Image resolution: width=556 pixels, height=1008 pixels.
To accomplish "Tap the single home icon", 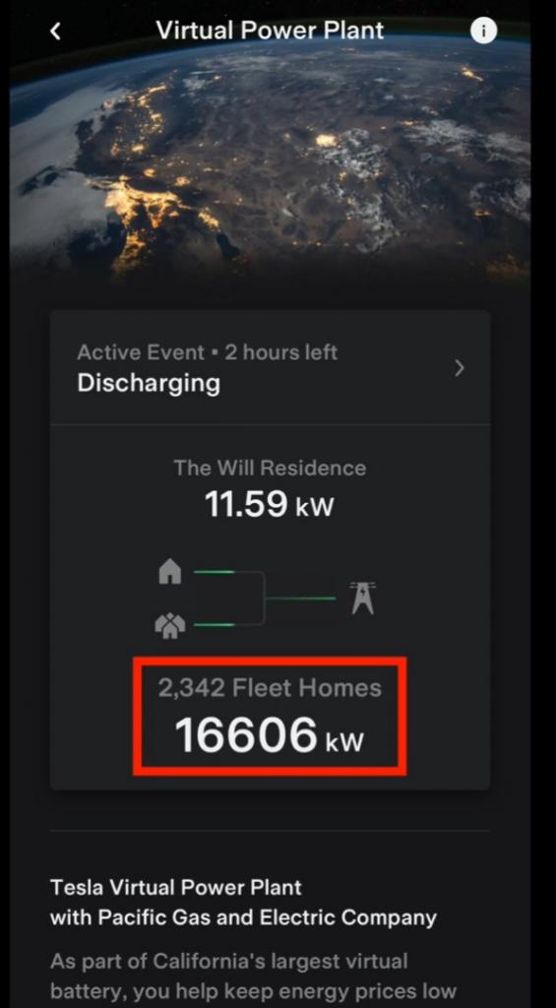I will pos(169,572).
